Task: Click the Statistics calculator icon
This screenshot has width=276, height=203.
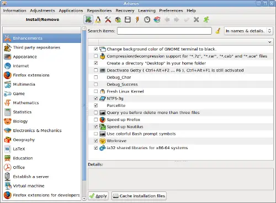Action: [x=8, y=112]
